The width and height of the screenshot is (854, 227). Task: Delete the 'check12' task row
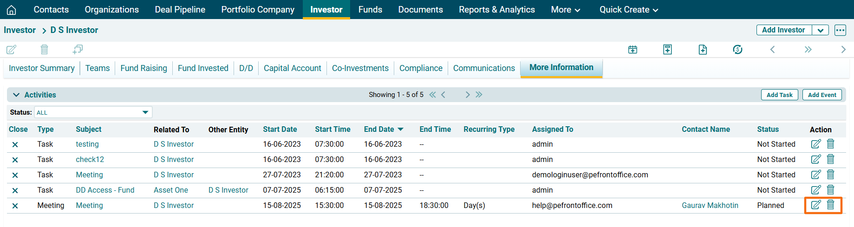tap(831, 159)
